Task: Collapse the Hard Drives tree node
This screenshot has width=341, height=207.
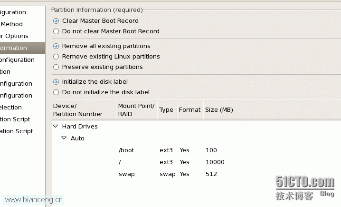Action: [56, 126]
